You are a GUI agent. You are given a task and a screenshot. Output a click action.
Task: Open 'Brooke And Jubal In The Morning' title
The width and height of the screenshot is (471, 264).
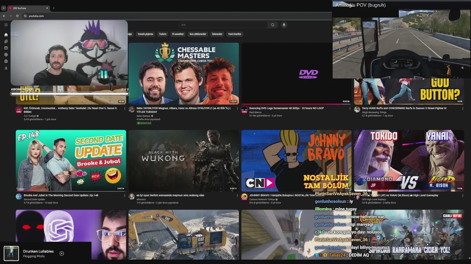(61, 195)
